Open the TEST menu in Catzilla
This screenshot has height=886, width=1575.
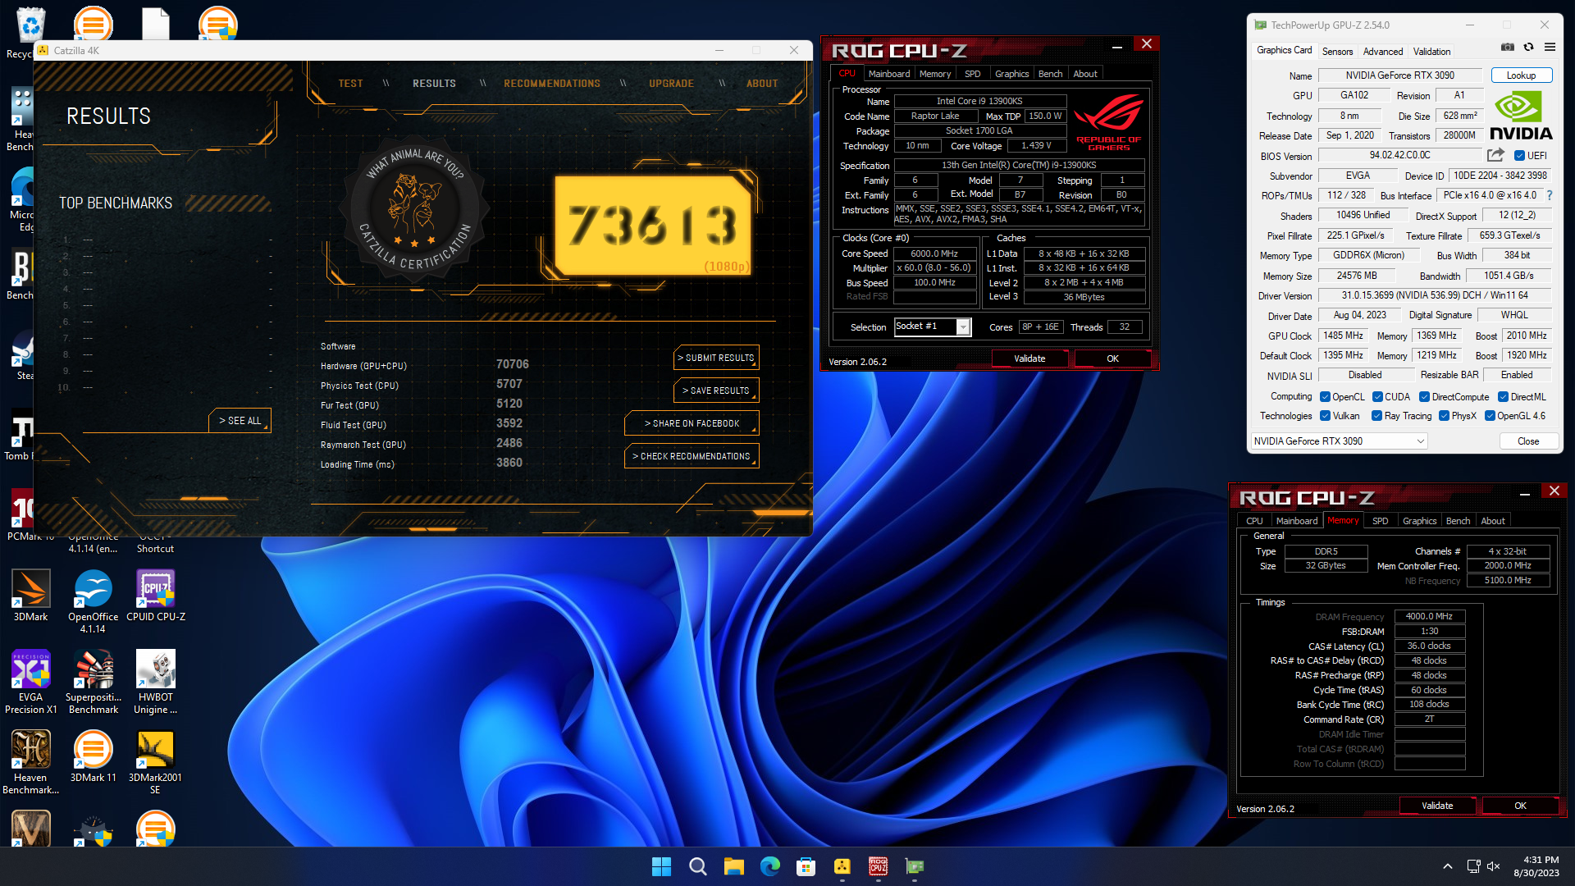[350, 84]
